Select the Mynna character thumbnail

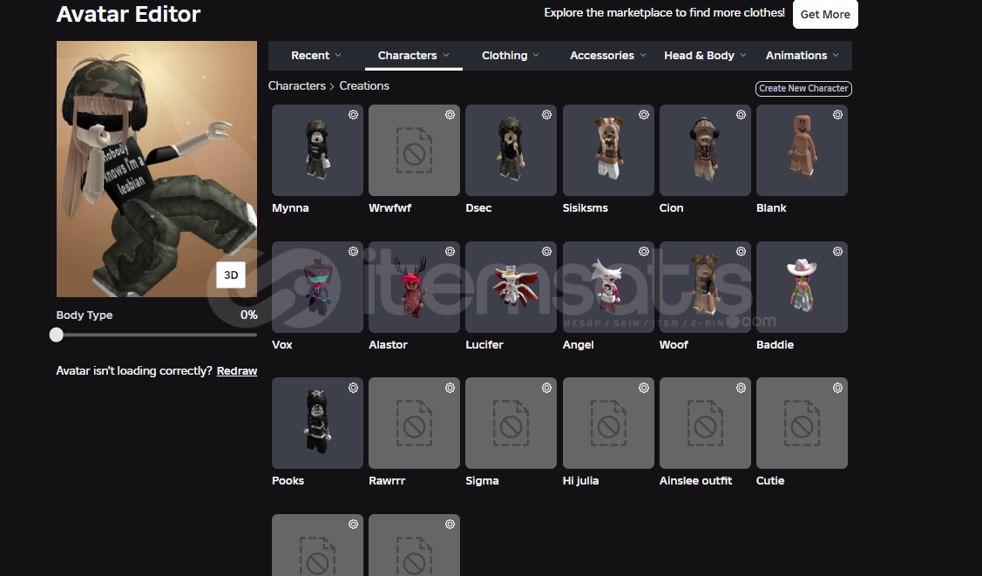click(x=317, y=150)
